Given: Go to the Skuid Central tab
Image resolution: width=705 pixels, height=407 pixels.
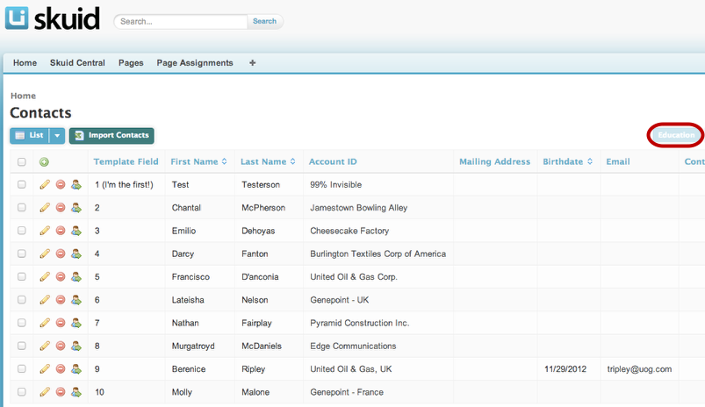Looking at the screenshot, I should (77, 63).
